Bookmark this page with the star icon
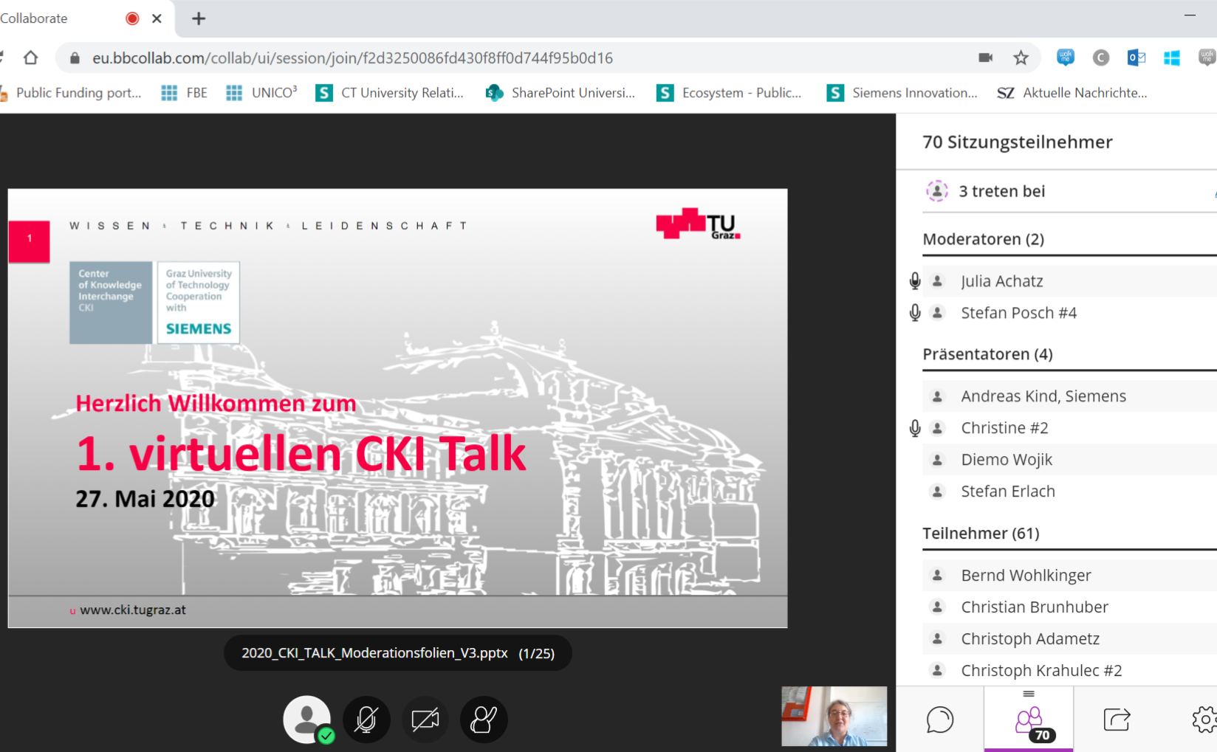1217x752 pixels. (1021, 58)
